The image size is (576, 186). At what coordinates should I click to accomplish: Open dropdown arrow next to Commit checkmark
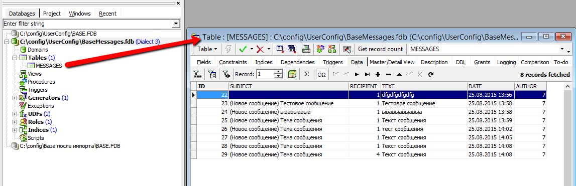coord(252,49)
